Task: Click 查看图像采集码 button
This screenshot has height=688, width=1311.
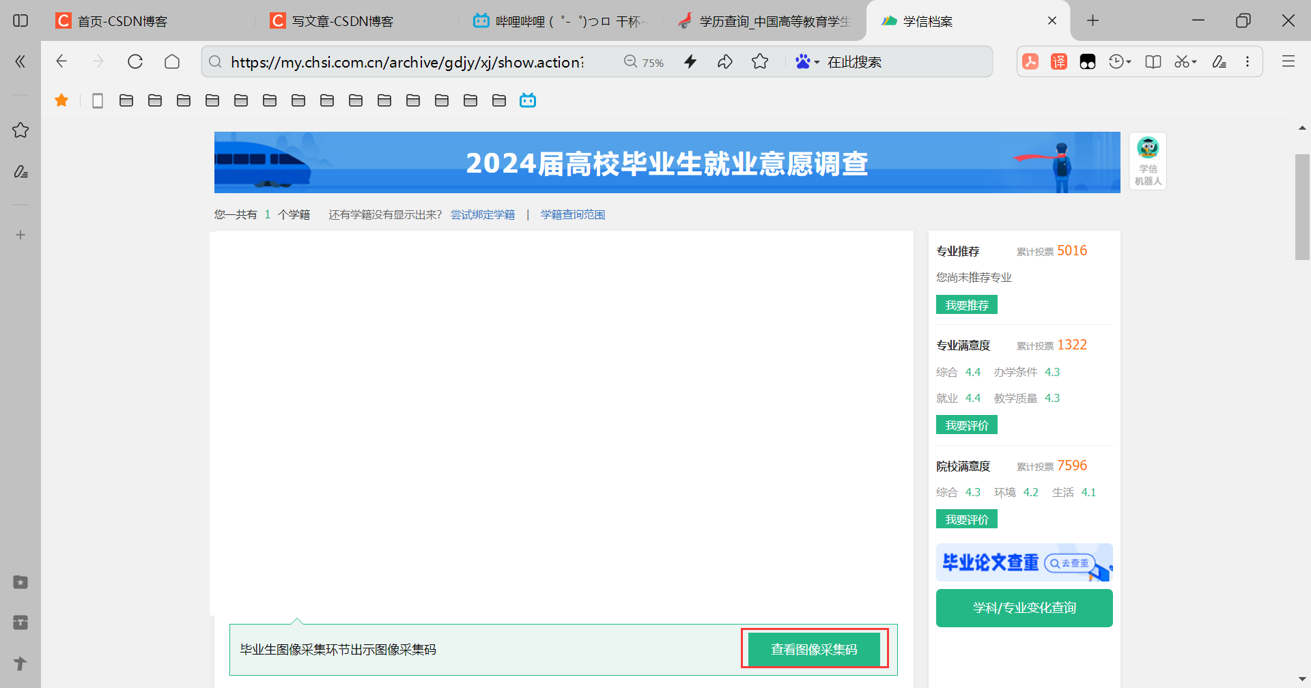Action: point(814,649)
